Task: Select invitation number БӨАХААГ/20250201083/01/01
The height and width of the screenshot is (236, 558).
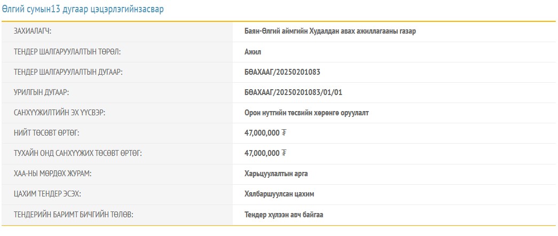Action: [293, 92]
